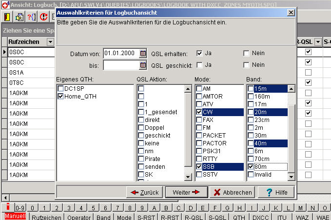Click the Hilfe question mark button
The height and width of the screenshot is (220, 331).
click(276, 192)
